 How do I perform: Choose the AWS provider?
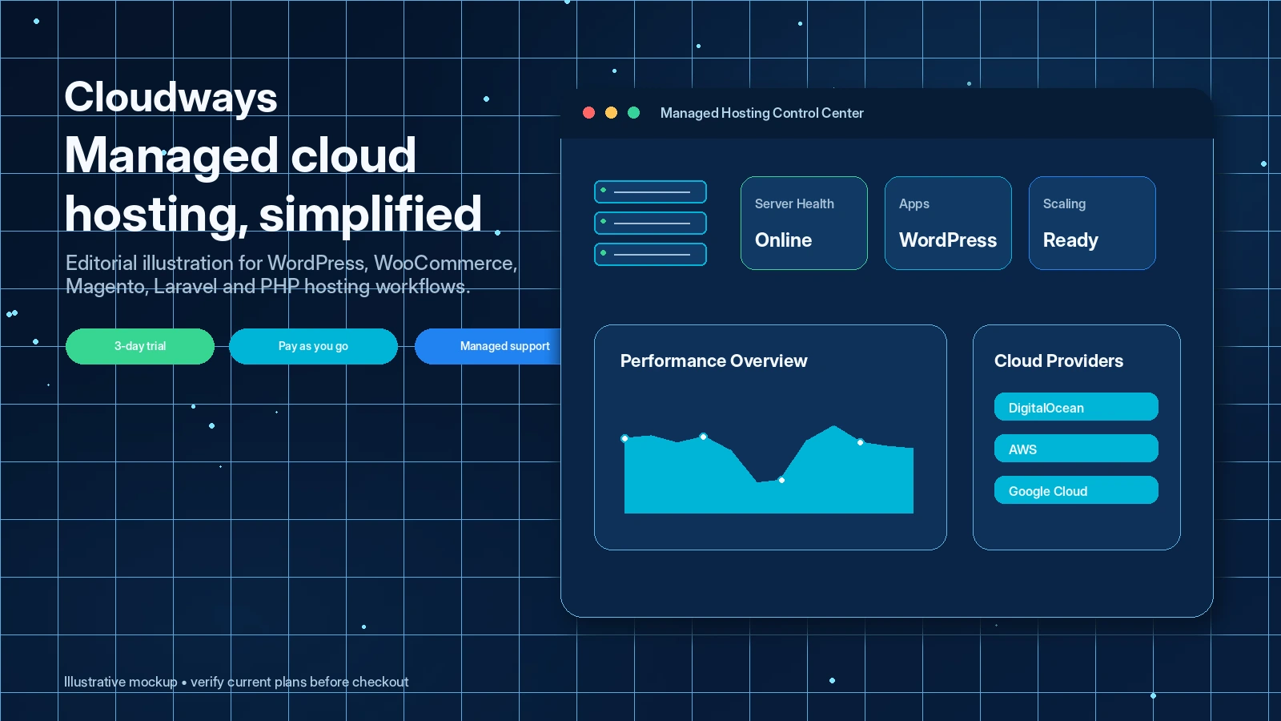tap(1076, 449)
